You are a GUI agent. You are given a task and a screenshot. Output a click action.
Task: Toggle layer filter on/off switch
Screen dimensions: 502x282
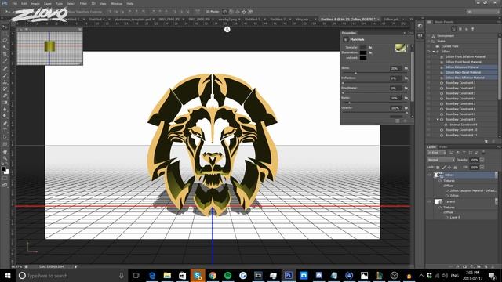tap(483, 153)
